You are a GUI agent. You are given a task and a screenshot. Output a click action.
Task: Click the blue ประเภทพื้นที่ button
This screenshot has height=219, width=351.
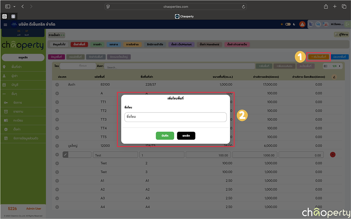pos(340,57)
